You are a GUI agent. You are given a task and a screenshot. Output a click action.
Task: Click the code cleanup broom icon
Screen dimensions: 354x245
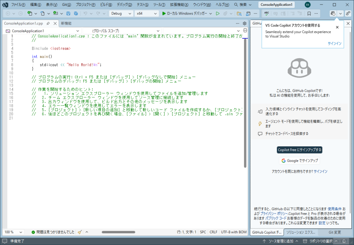point(80,232)
